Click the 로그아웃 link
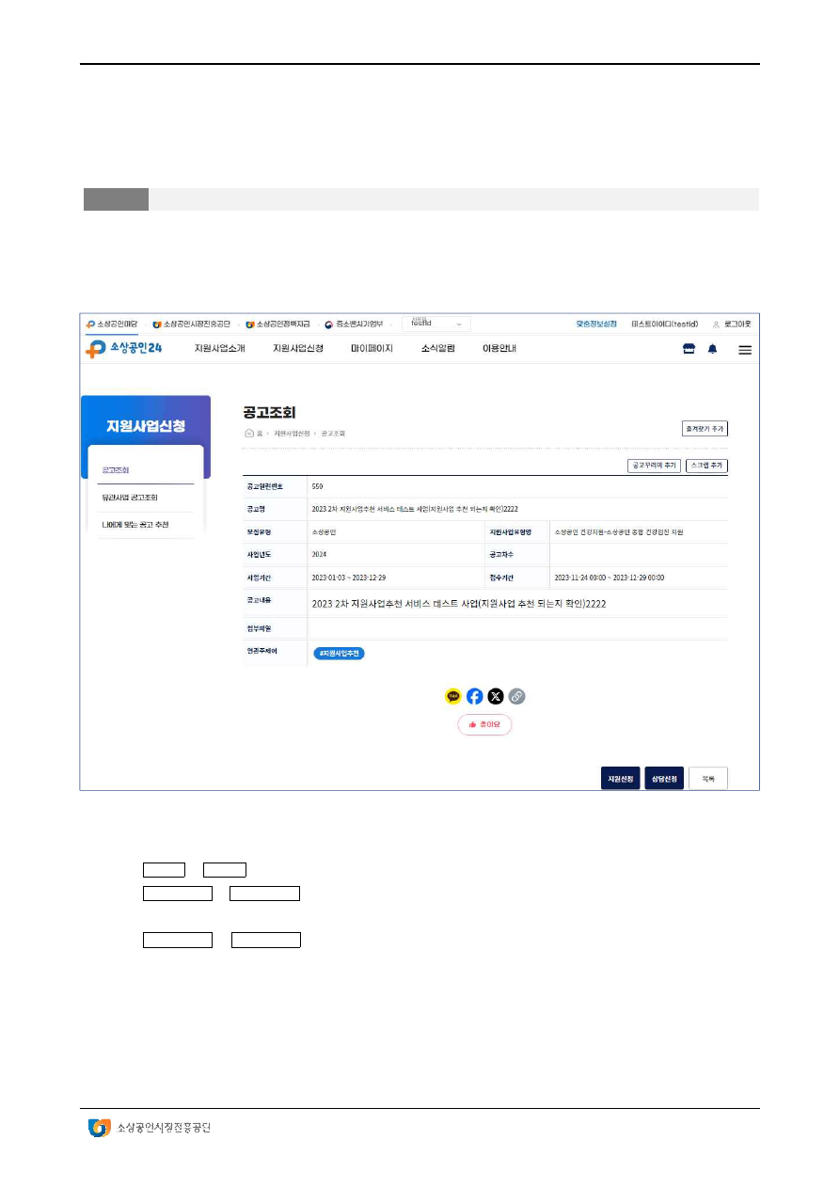This screenshot has height=1187, width=840. click(736, 324)
